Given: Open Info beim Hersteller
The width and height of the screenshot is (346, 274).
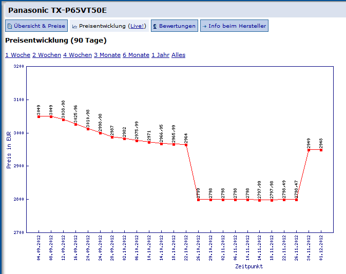Looking at the screenshot, I should point(234,26).
